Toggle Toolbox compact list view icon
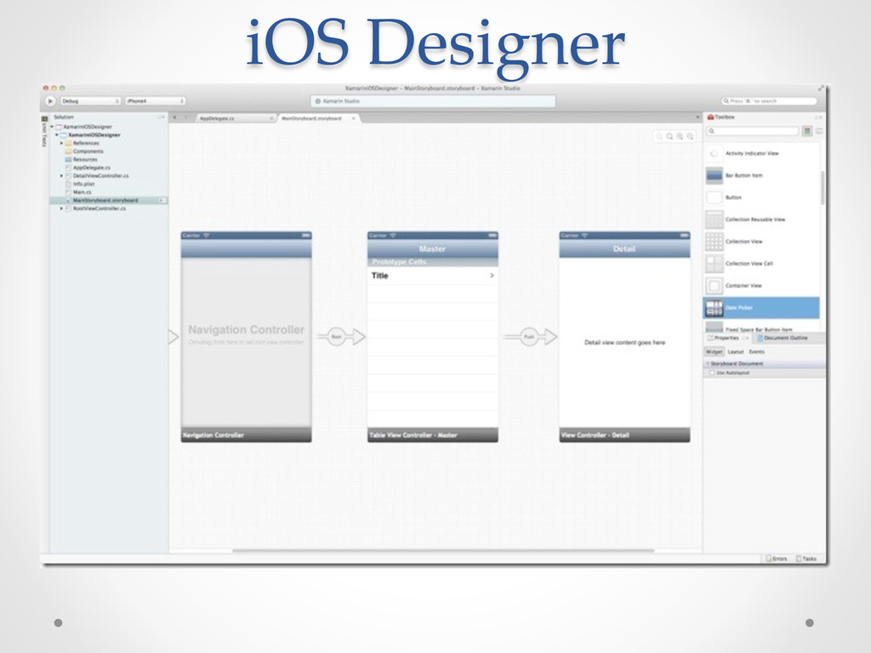The image size is (871, 653). click(819, 131)
